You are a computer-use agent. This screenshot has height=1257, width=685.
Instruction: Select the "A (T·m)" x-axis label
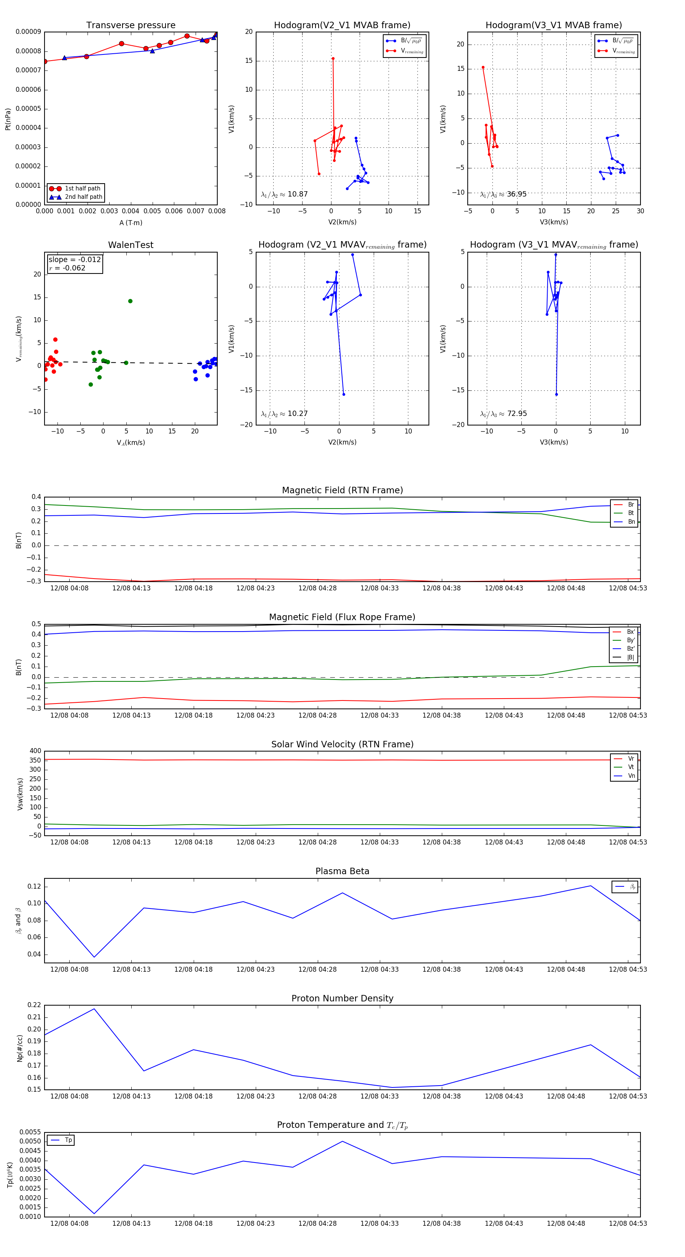(131, 222)
